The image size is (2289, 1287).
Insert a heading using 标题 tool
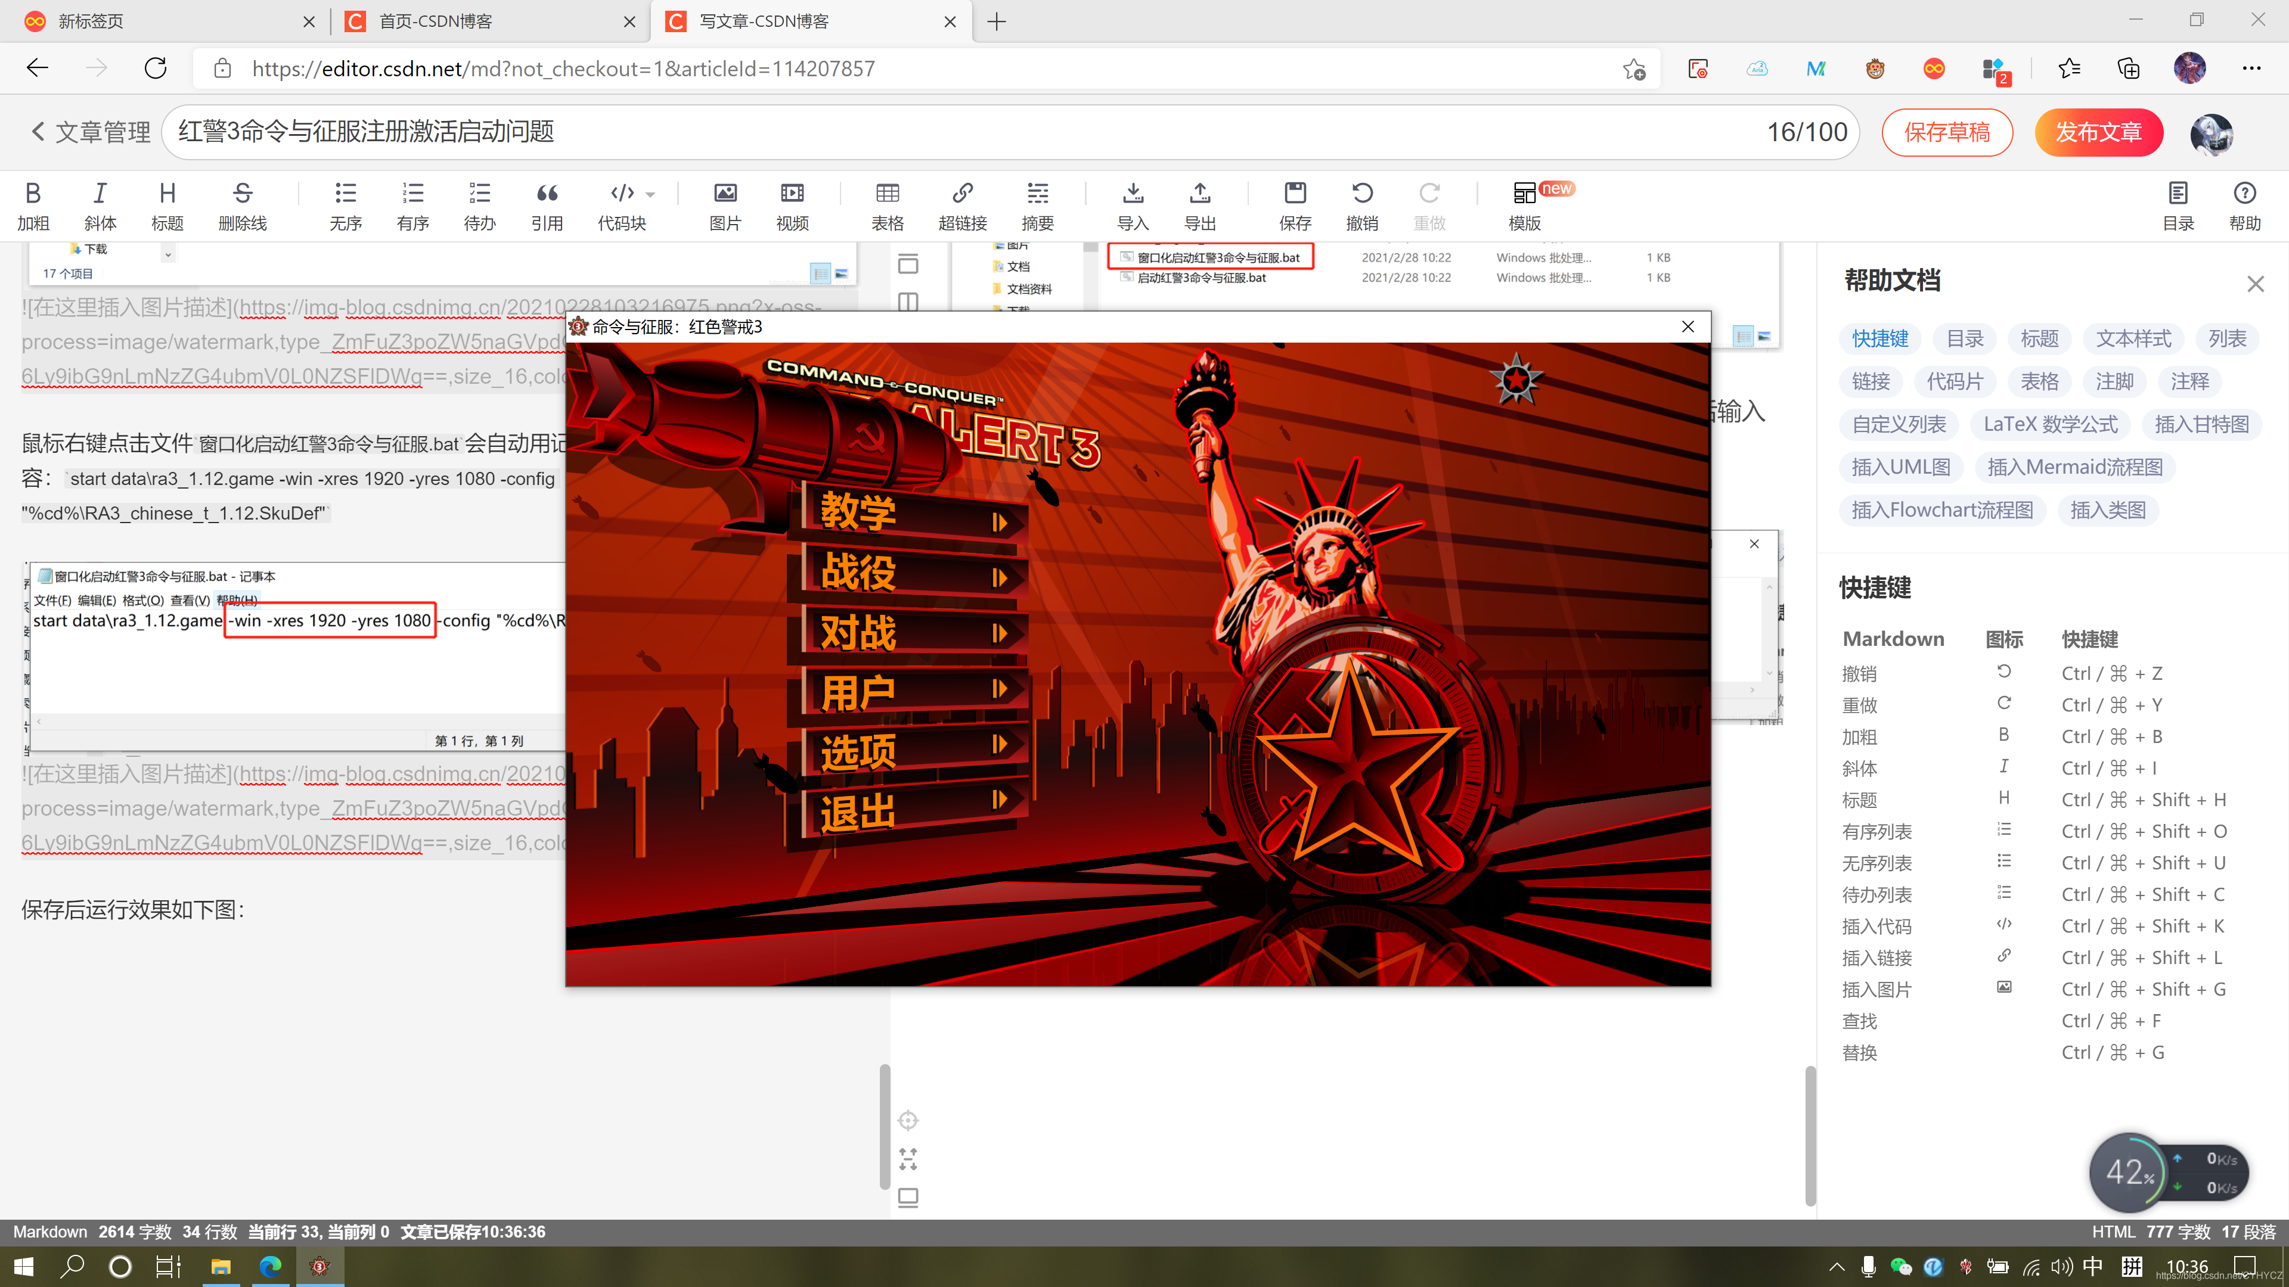point(167,206)
